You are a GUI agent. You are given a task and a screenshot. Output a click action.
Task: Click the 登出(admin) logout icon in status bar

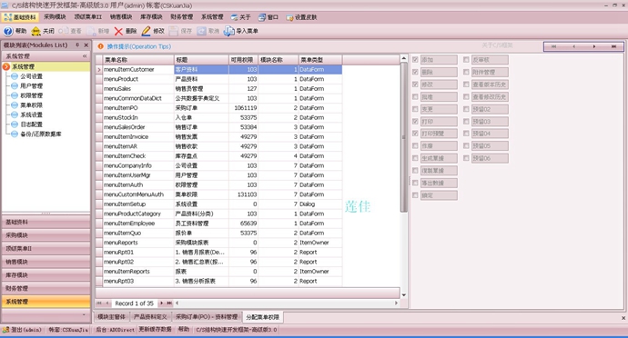click(x=5, y=330)
